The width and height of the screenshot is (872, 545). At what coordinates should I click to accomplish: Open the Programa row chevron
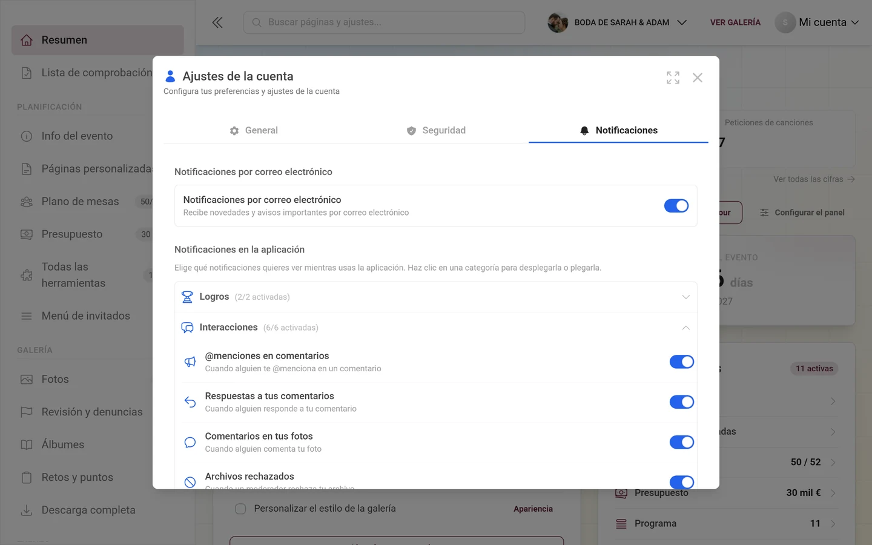pyautogui.click(x=833, y=524)
